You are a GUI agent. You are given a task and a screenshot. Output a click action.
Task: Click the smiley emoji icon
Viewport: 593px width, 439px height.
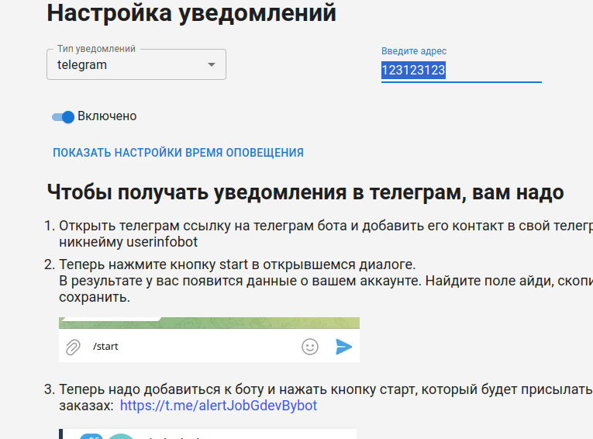coord(310,347)
